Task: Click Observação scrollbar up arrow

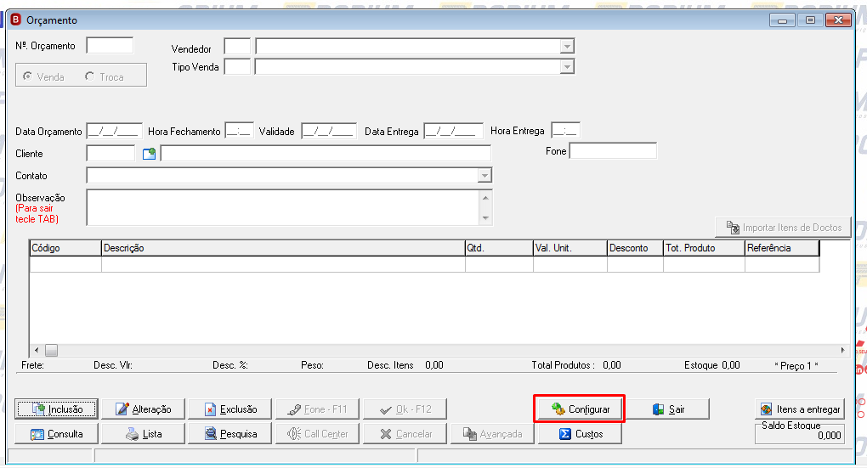Action: pos(485,198)
